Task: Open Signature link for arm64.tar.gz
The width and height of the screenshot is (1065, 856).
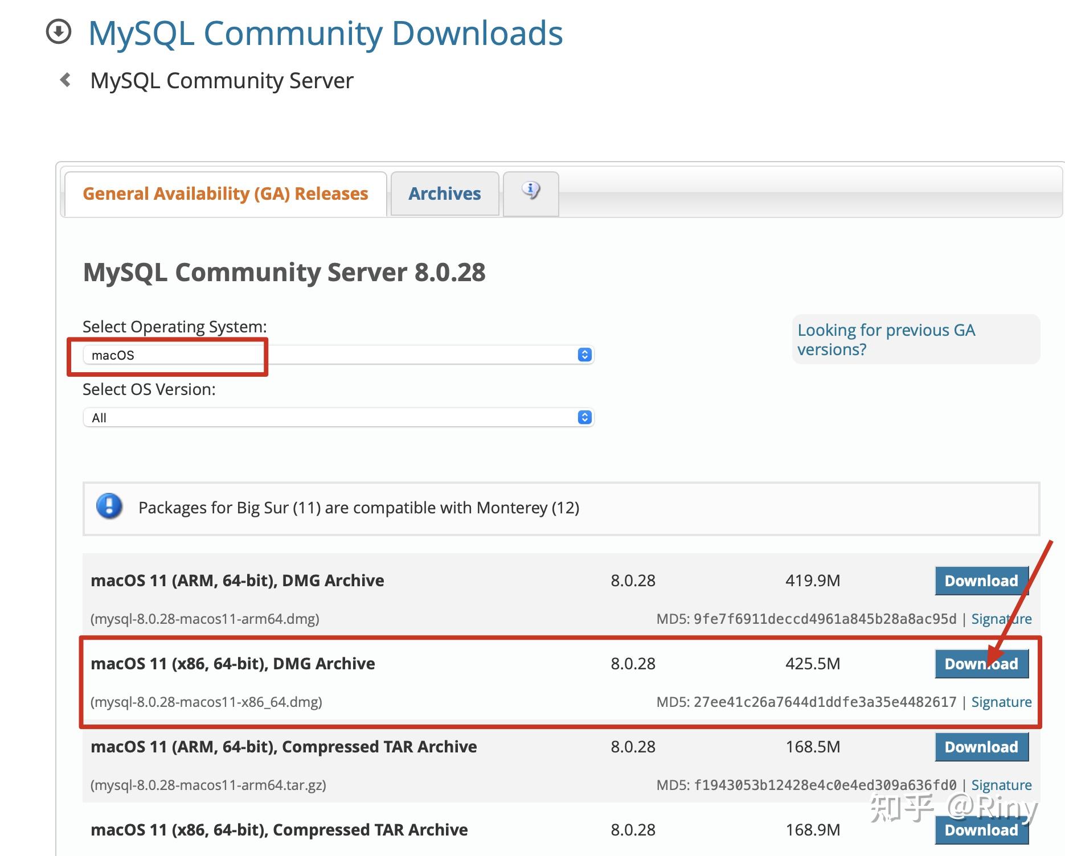Action: [x=1001, y=785]
